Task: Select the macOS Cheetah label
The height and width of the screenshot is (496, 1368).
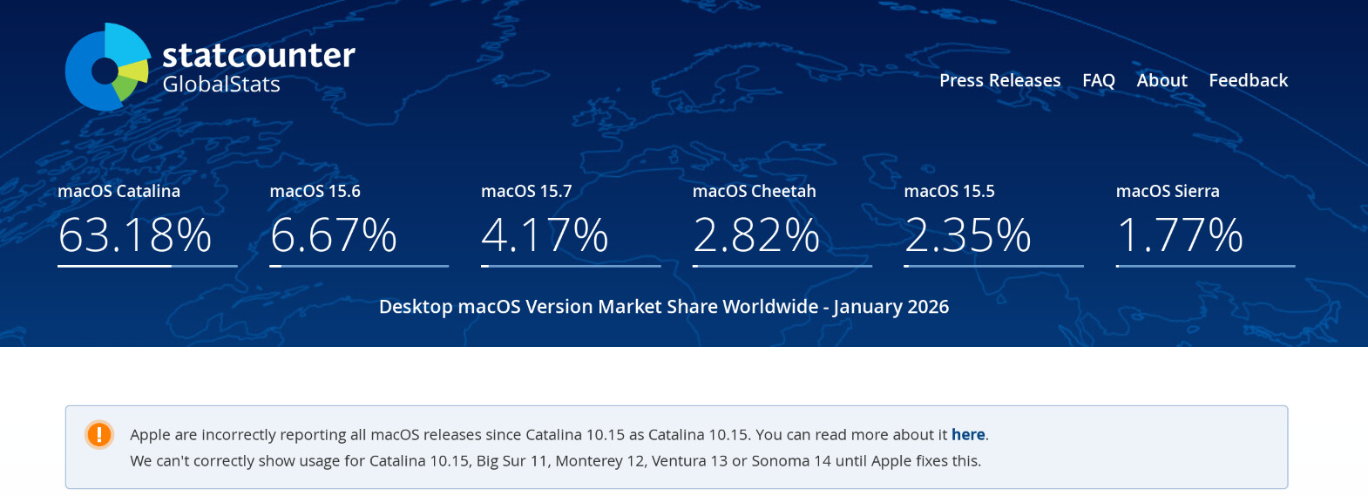Action: click(x=754, y=191)
